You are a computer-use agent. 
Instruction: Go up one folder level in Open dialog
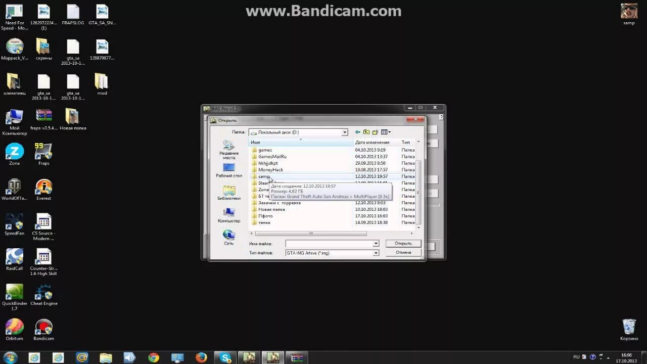(x=366, y=132)
